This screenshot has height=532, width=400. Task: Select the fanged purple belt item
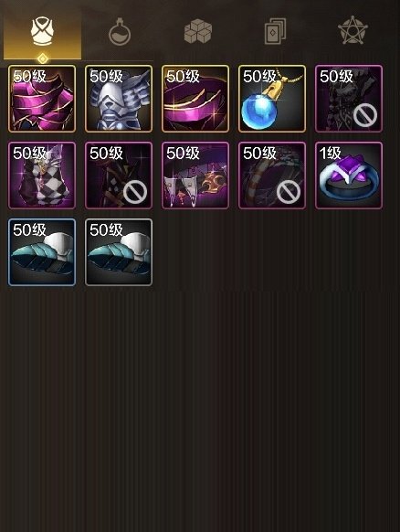click(195, 176)
